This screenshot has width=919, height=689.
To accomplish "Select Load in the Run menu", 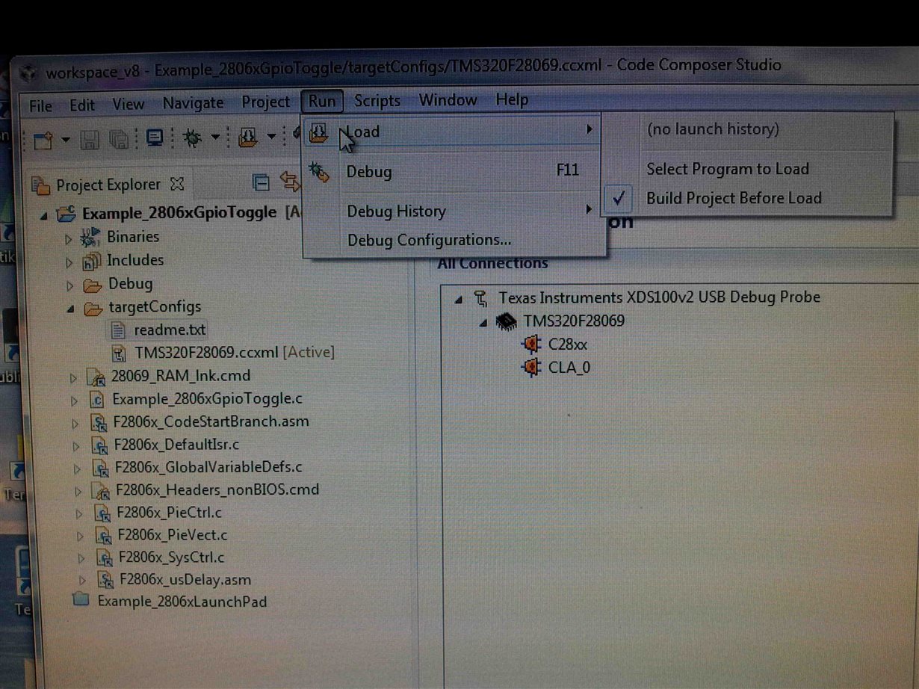I will 454,132.
